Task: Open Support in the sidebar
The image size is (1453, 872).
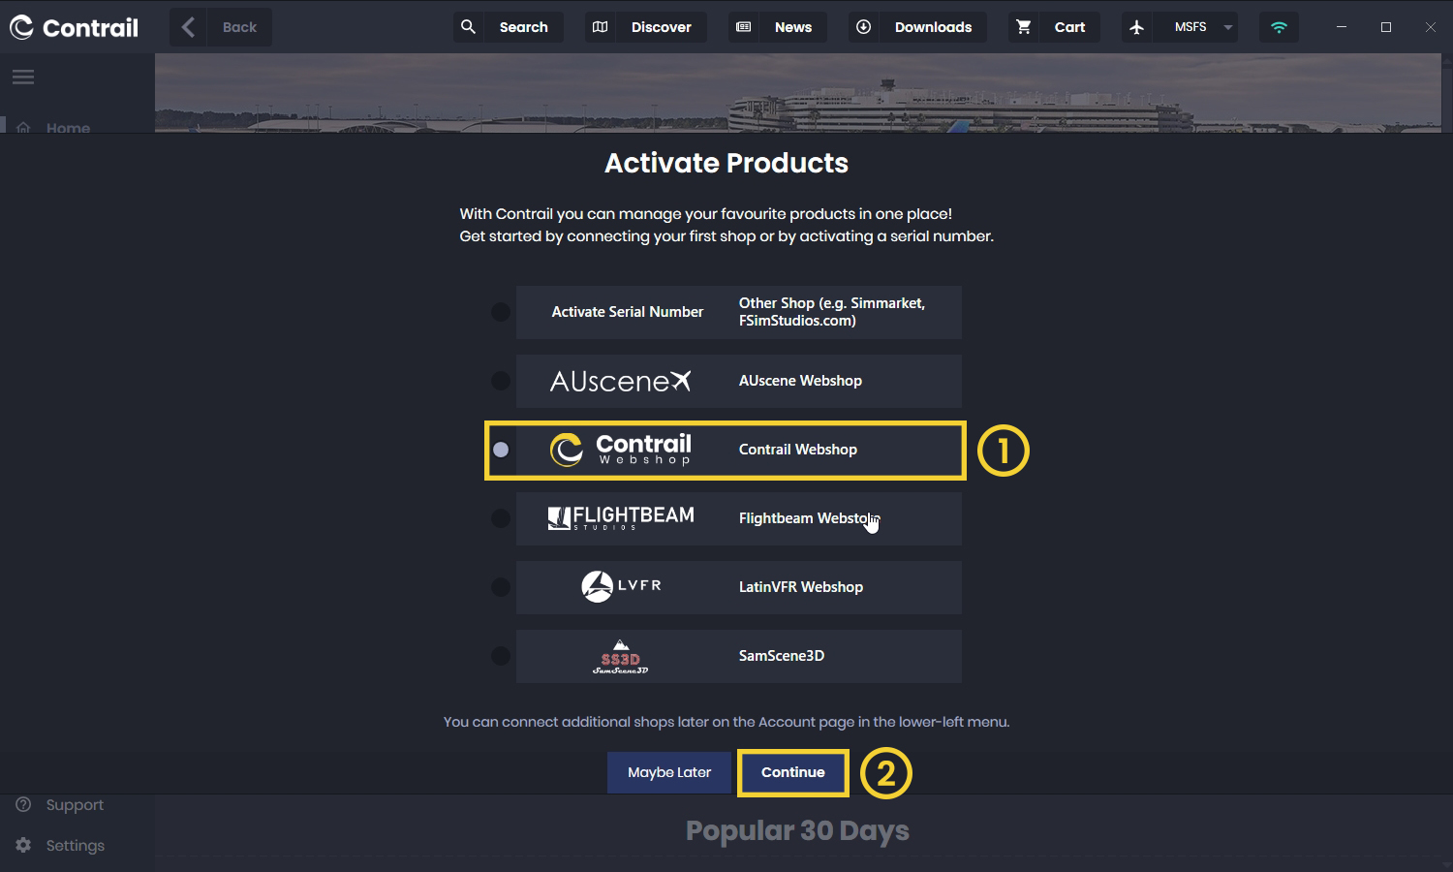Action: 74,805
